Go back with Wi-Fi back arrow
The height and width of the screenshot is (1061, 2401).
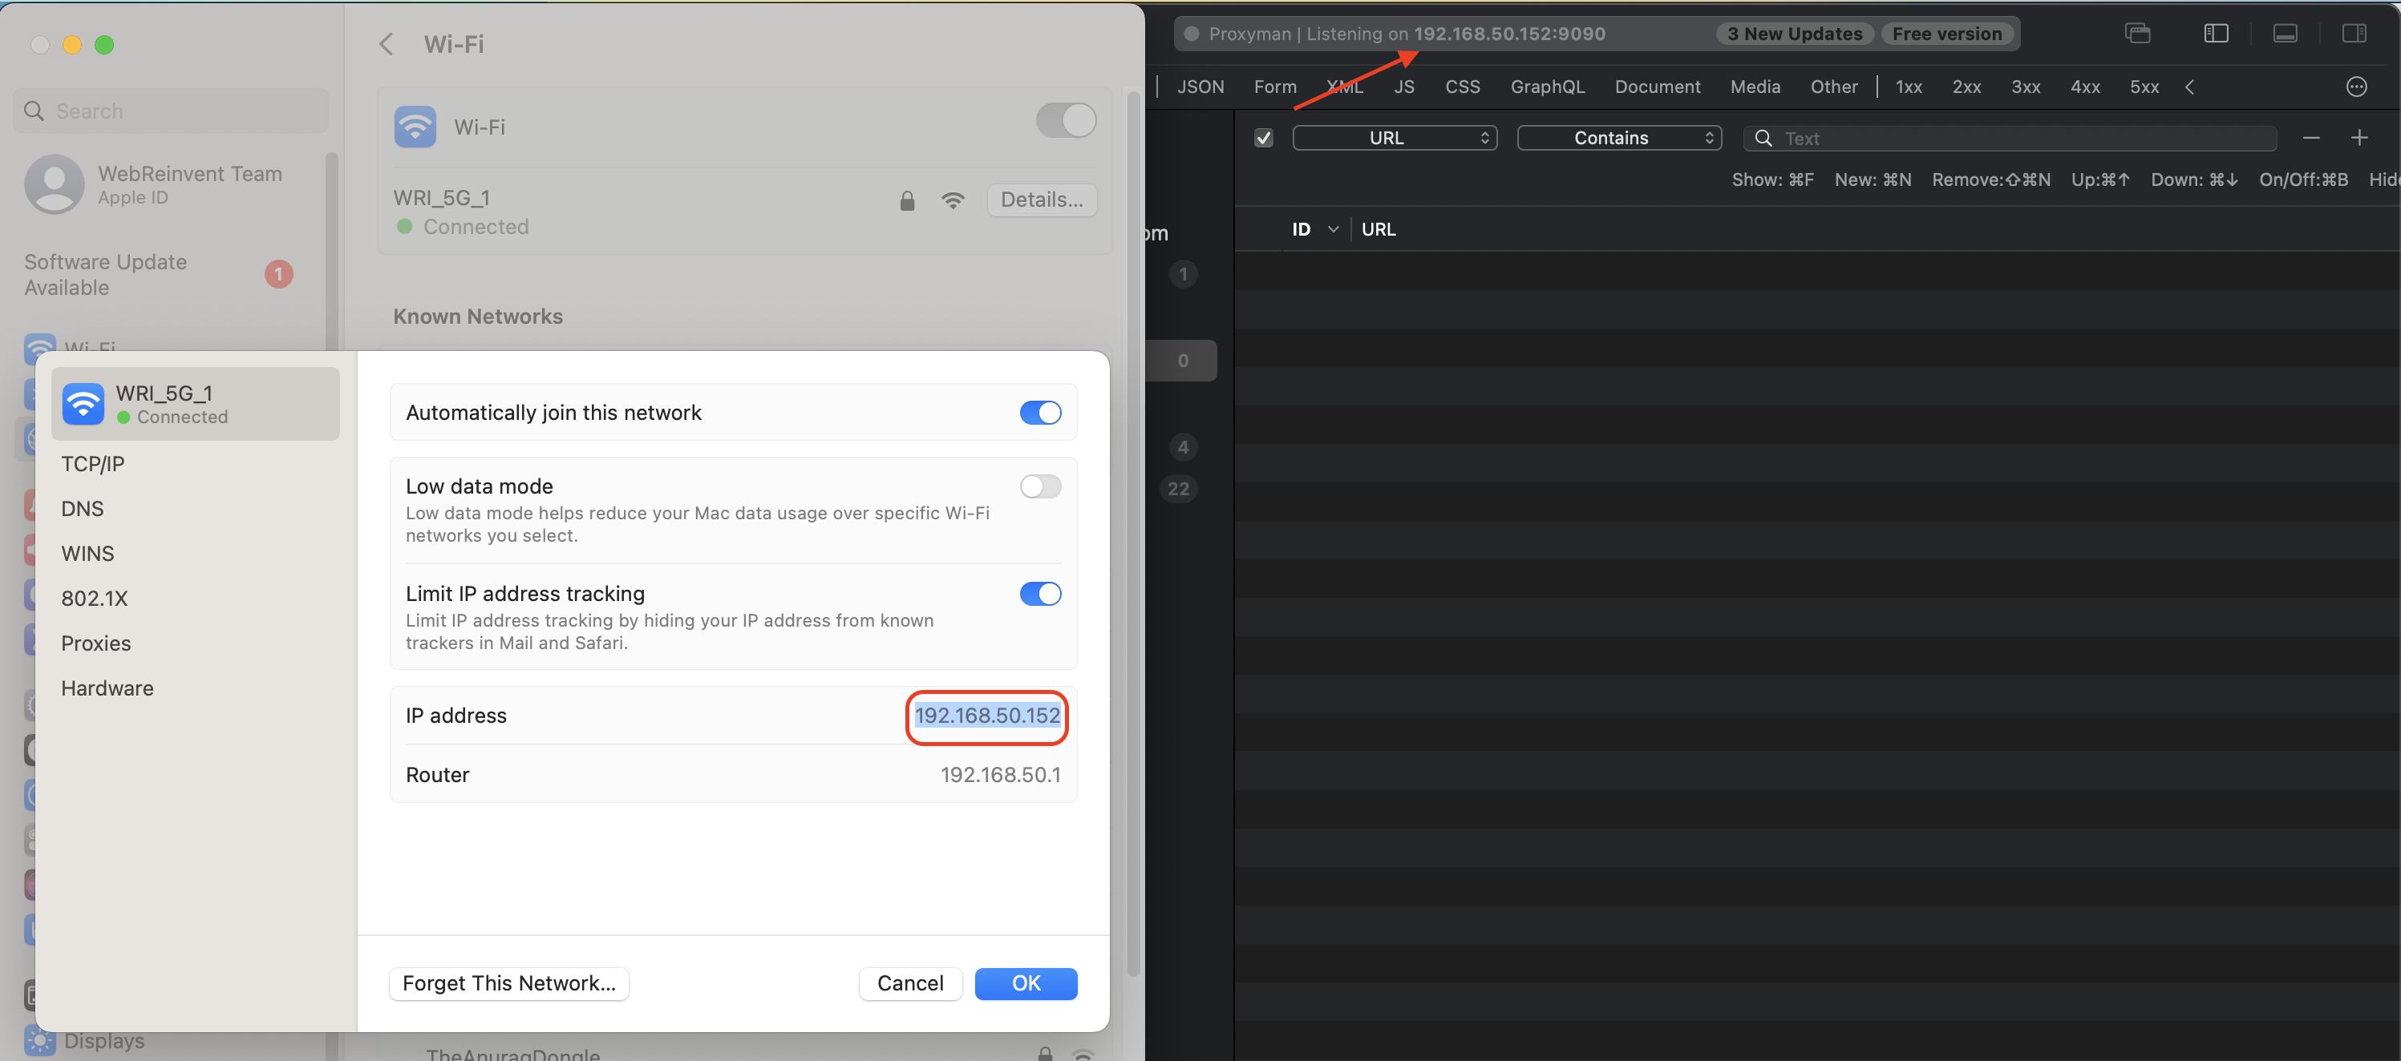pos(386,44)
